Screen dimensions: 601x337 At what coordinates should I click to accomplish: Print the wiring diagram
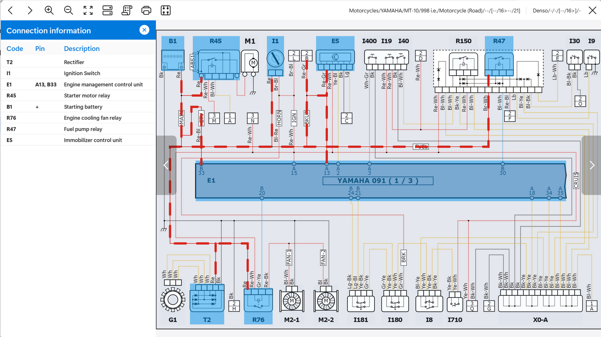point(146,10)
